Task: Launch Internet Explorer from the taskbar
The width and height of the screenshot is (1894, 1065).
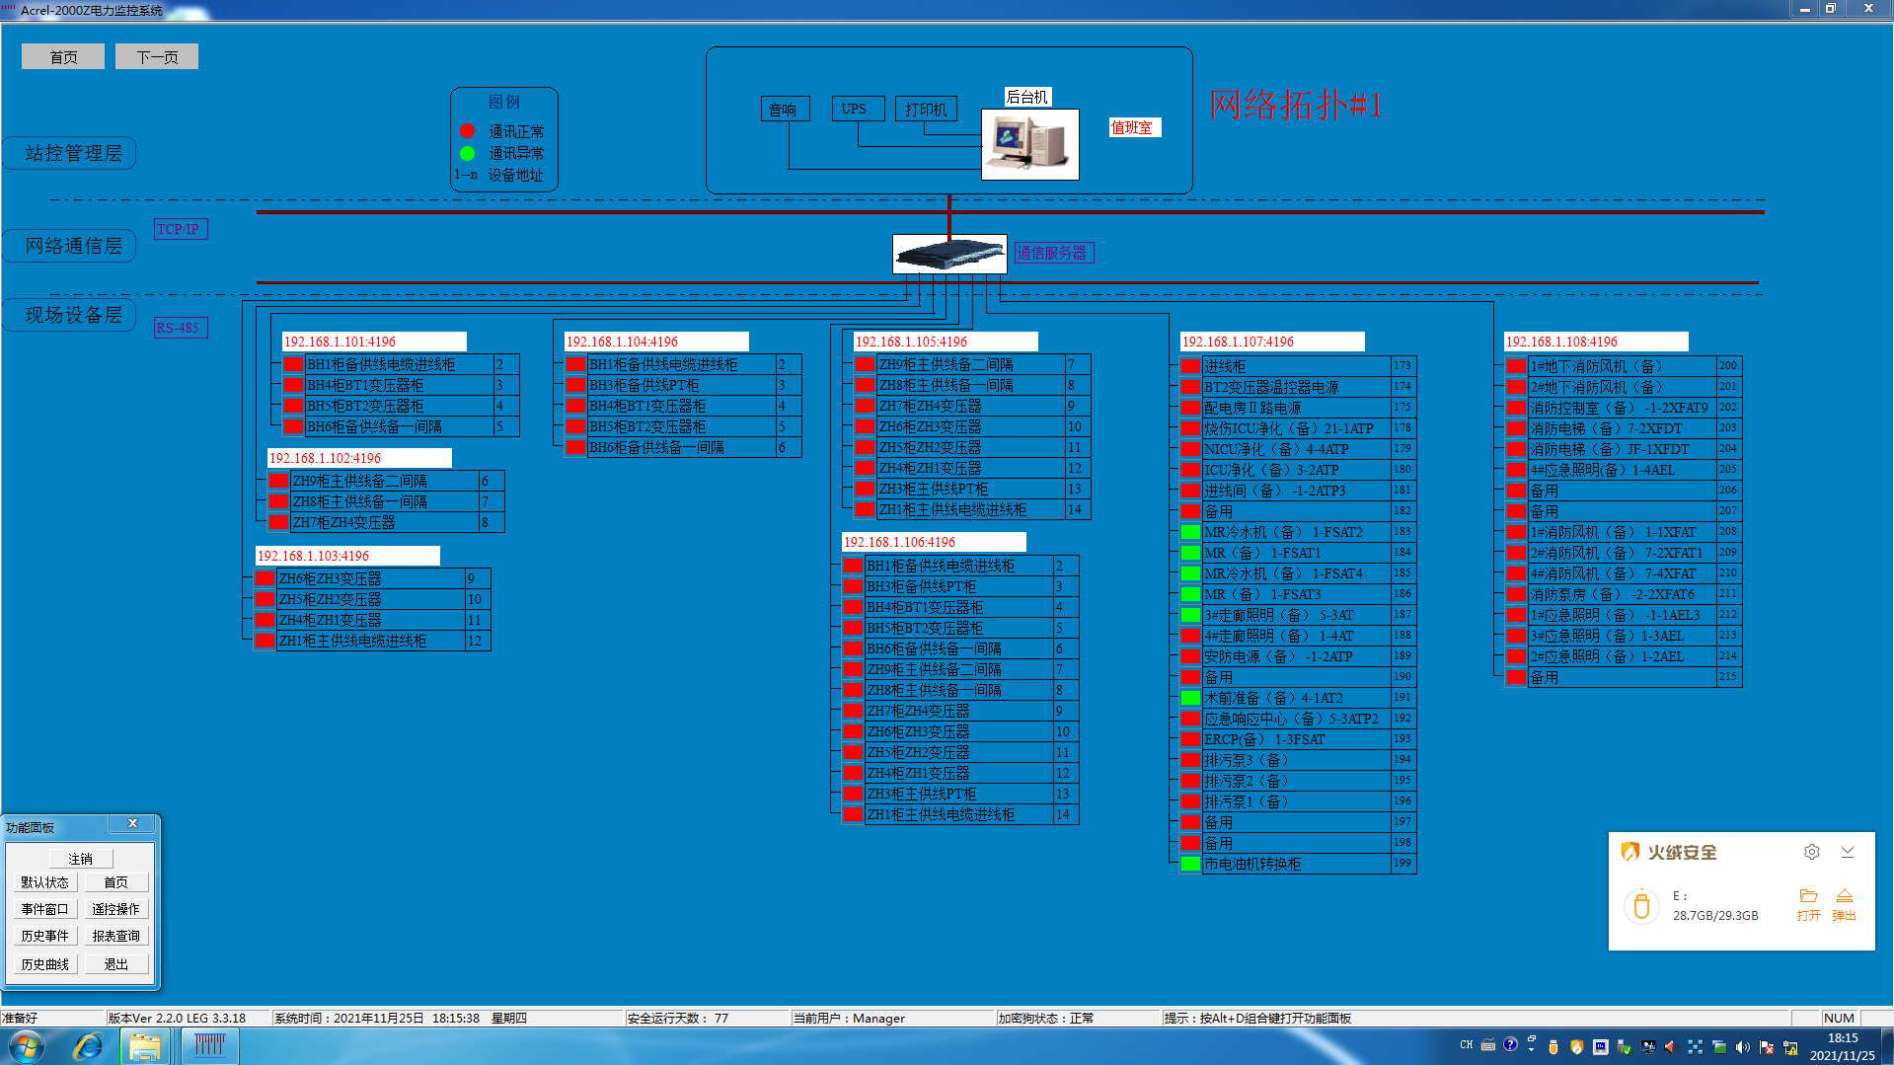Action: click(x=88, y=1046)
